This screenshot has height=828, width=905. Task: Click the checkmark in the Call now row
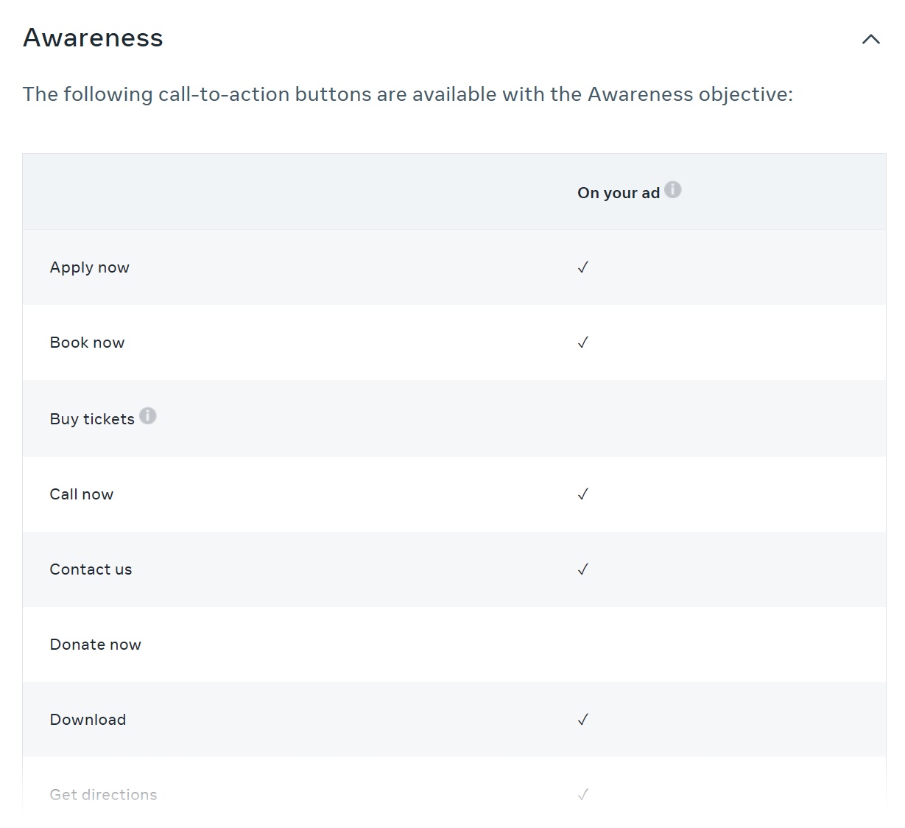tap(582, 494)
